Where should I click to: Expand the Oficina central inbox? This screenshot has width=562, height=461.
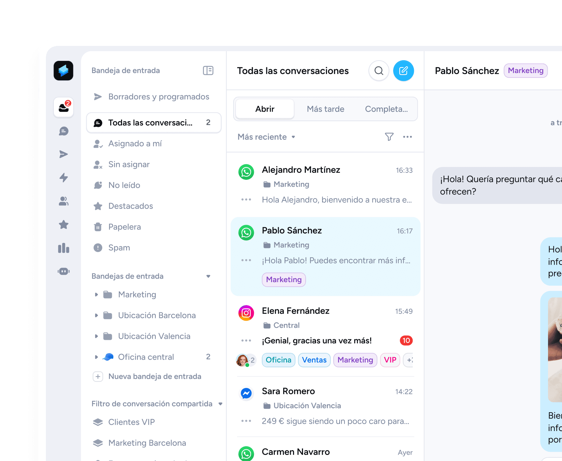(96, 357)
